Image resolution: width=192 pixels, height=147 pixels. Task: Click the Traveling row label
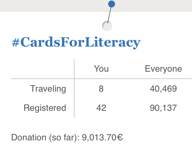[x=48, y=89]
